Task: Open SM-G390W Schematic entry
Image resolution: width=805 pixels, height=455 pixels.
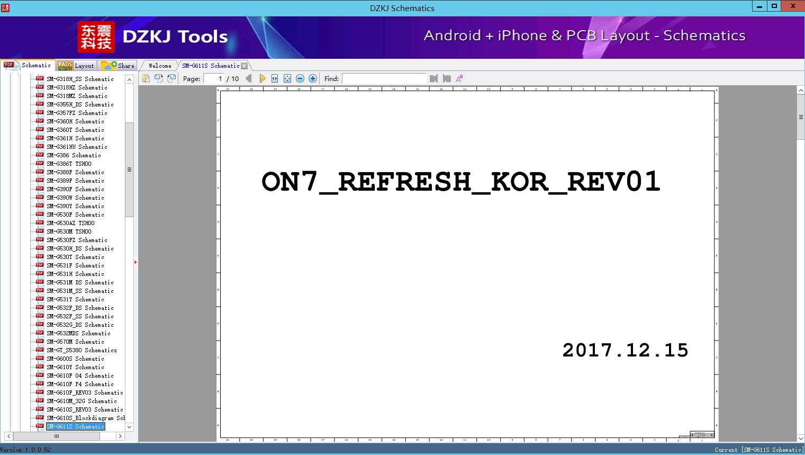Action: pyautogui.click(x=75, y=198)
